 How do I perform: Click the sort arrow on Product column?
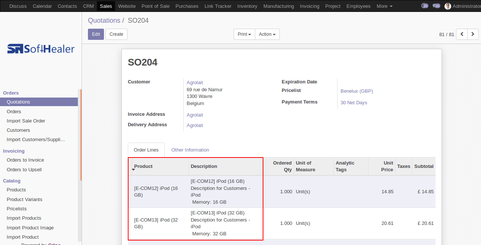pos(133,170)
